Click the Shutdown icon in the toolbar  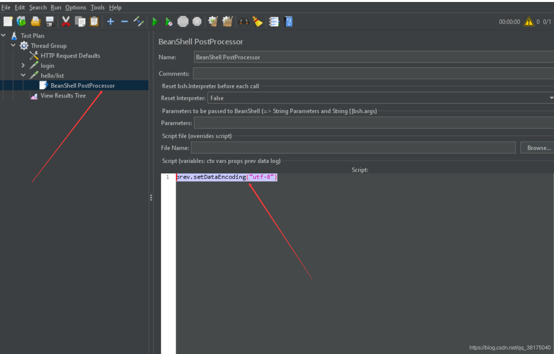197,22
